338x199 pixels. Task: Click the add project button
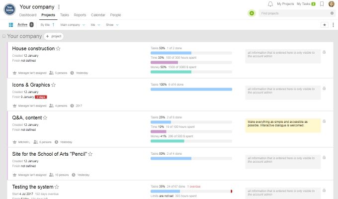click(x=54, y=36)
